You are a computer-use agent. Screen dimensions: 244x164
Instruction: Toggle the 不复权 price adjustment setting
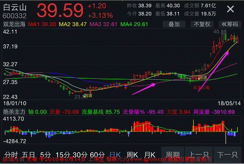202,24
